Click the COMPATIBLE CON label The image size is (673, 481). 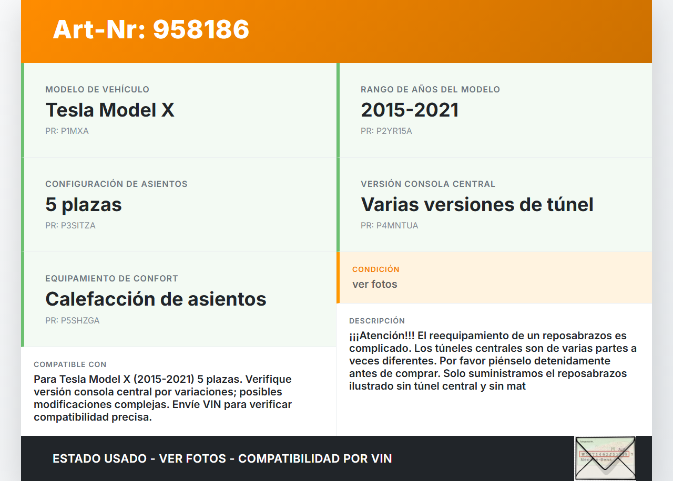(70, 364)
